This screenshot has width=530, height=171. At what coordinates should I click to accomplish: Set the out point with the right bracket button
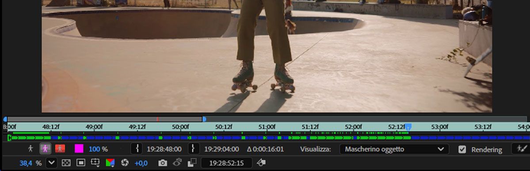[x=194, y=149]
